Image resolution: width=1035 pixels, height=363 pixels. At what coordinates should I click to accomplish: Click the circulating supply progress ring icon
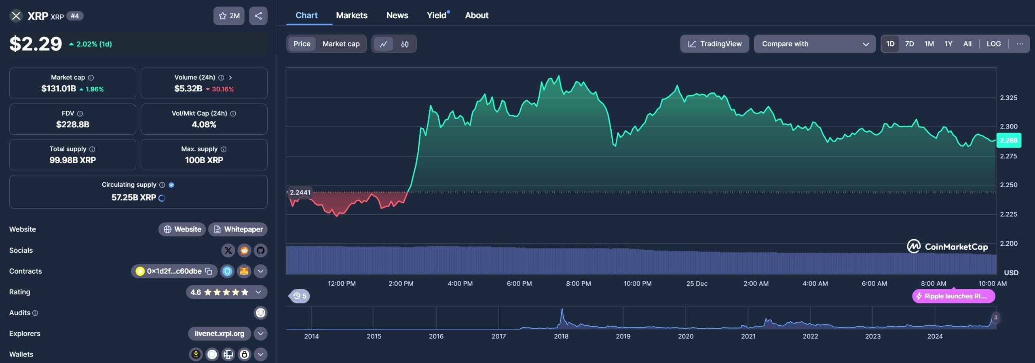(162, 198)
